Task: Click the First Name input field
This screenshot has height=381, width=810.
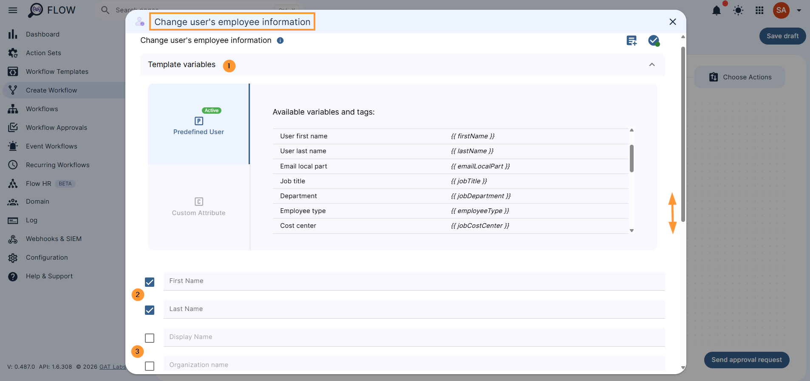Action: (414, 281)
